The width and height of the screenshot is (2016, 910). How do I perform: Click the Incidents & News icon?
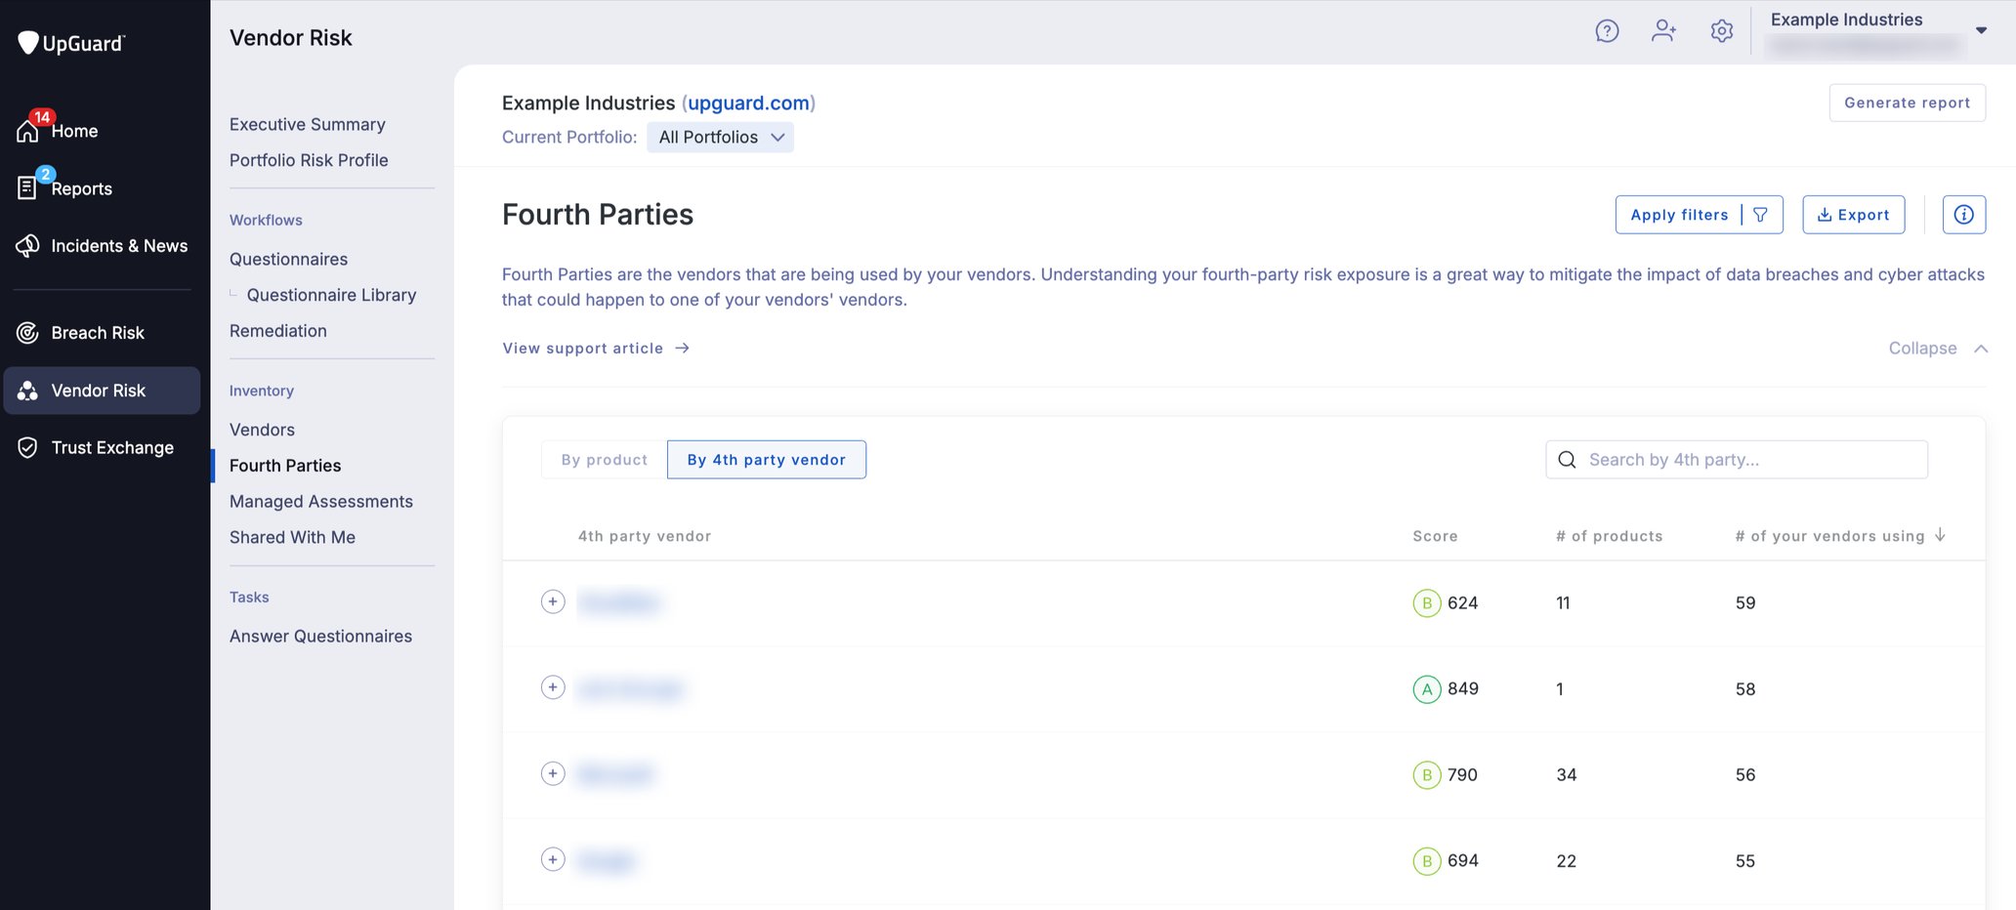coord(26,245)
